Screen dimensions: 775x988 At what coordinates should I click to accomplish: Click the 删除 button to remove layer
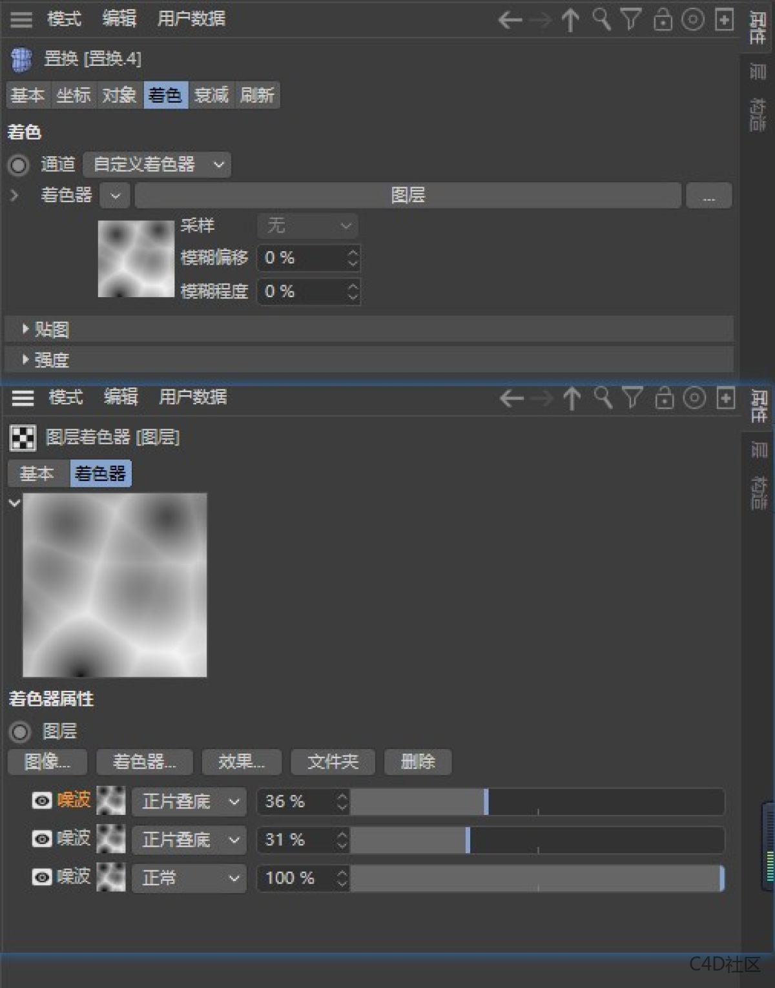point(417,762)
